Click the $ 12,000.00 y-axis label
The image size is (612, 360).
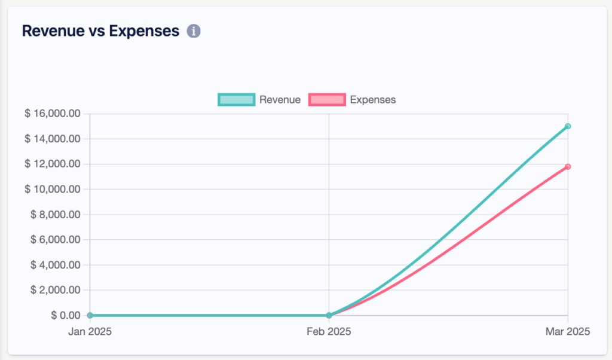click(x=52, y=164)
